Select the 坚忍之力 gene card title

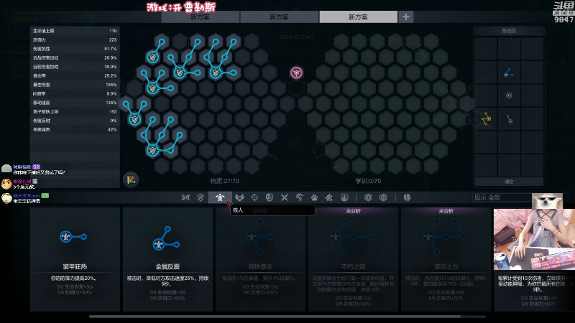click(x=446, y=266)
